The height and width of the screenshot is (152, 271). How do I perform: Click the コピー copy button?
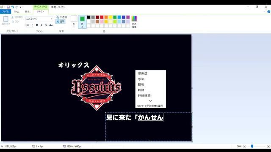[x=16, y=22]
